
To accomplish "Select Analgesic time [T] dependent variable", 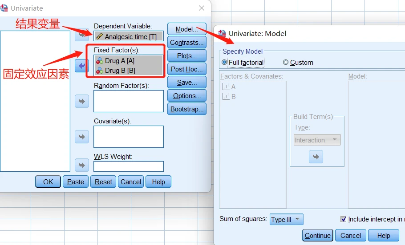I will pos(128,37).
